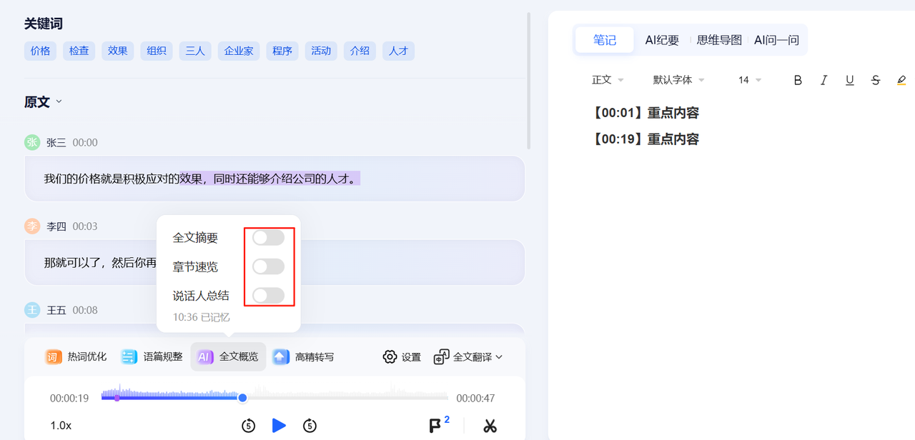915x440 pixels.
Task: Select the 效果 keyword tag
Action: coord(118,51)
